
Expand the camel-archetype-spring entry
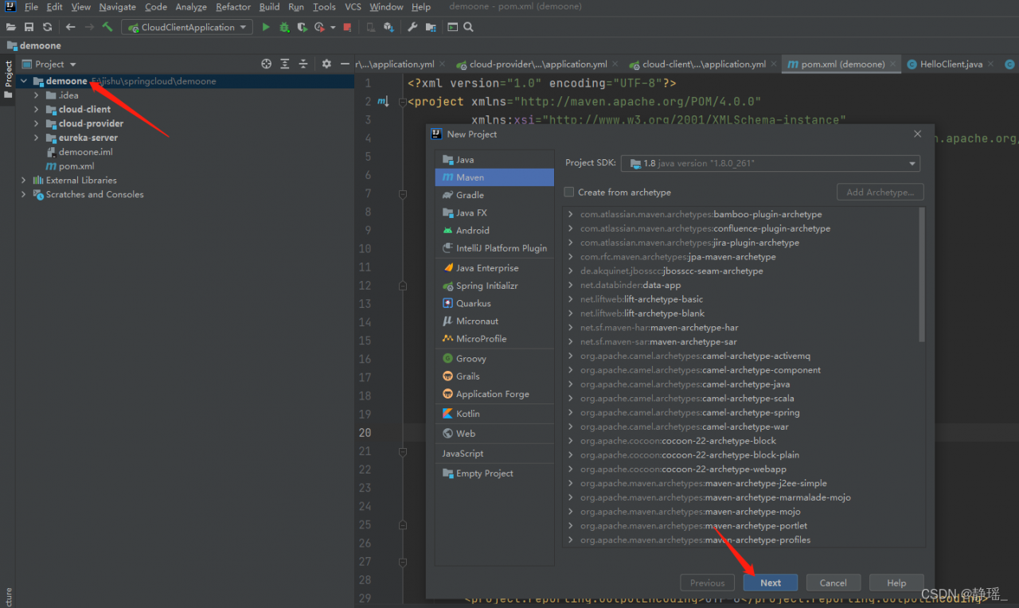pos(571,412)
